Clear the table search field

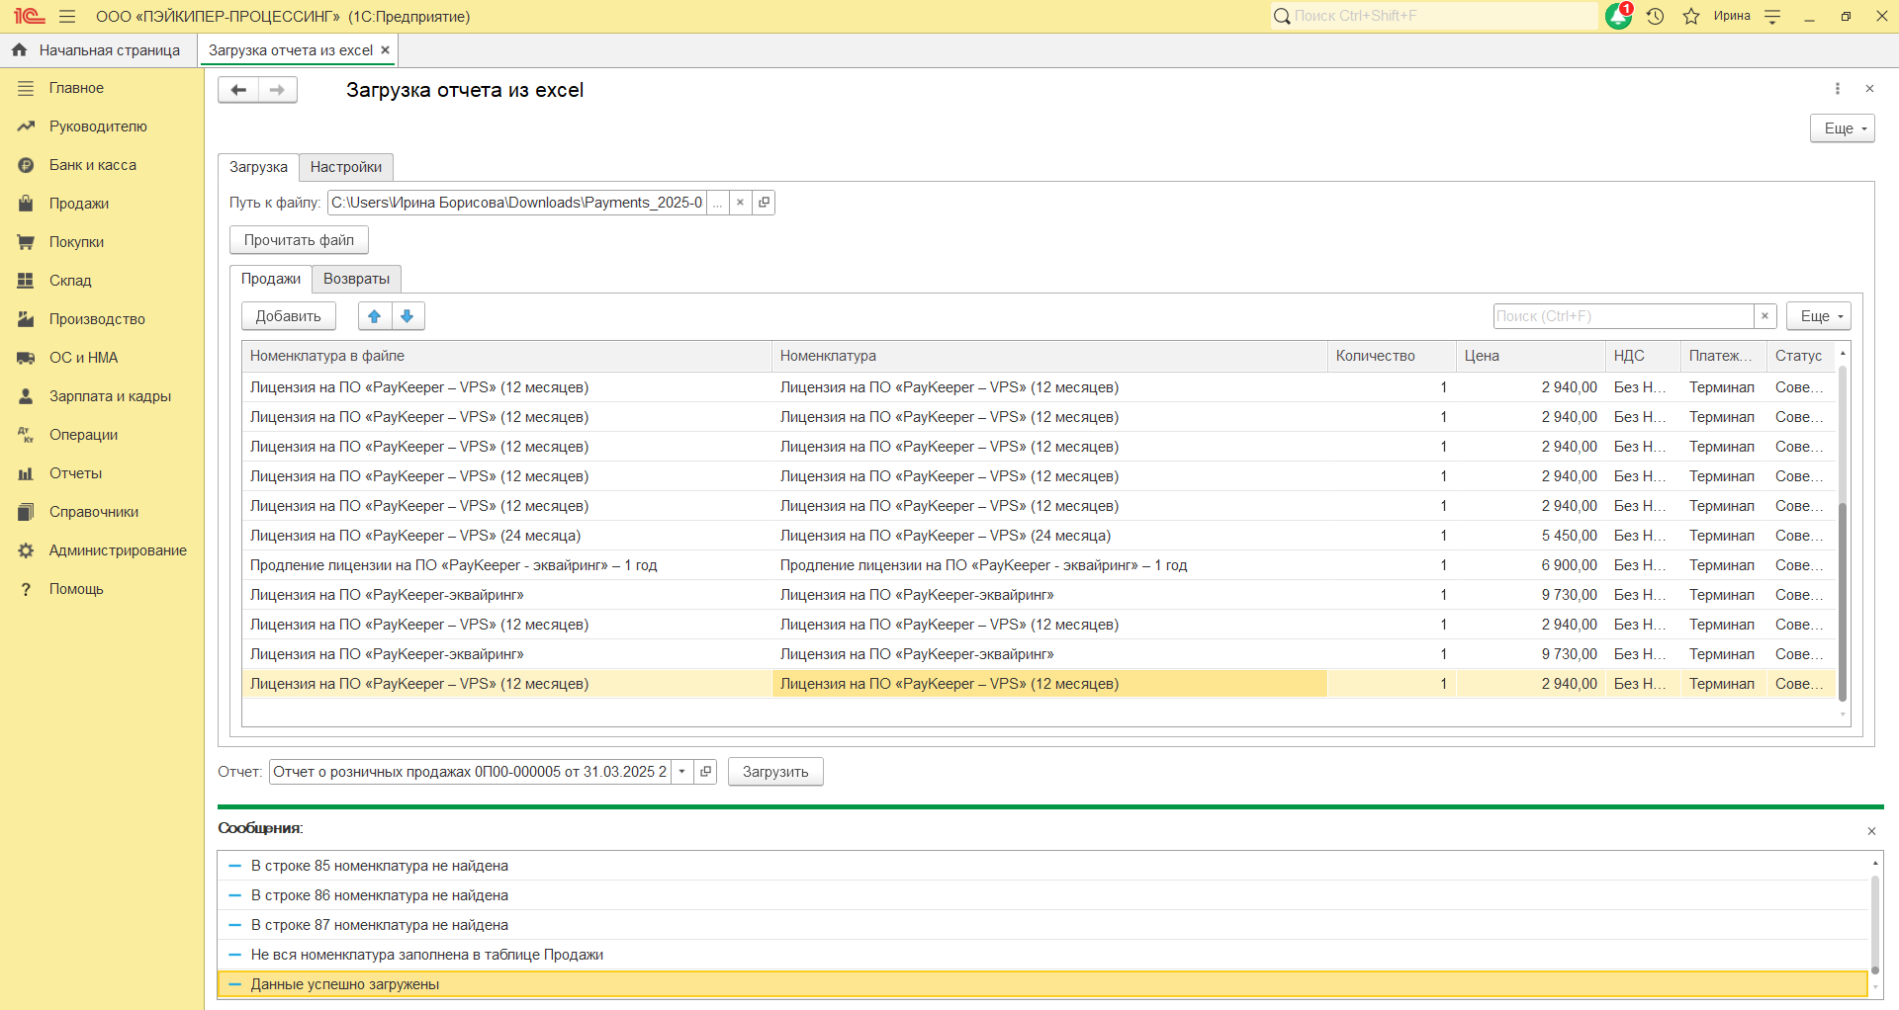point(1764,316)
